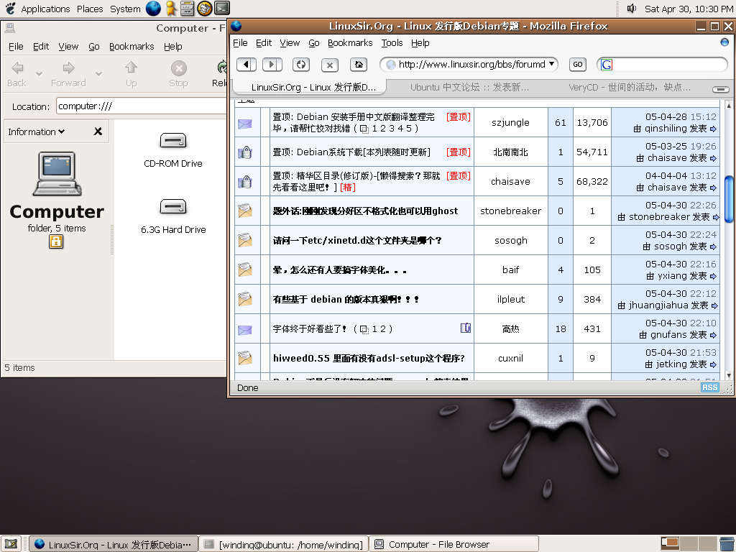Open thread about etc/xinetd.d folder

[357, 240]
